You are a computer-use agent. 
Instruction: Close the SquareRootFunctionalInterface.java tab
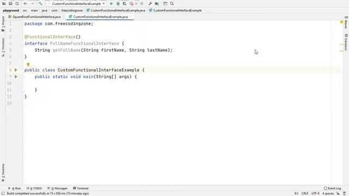(x=63, y=17)
